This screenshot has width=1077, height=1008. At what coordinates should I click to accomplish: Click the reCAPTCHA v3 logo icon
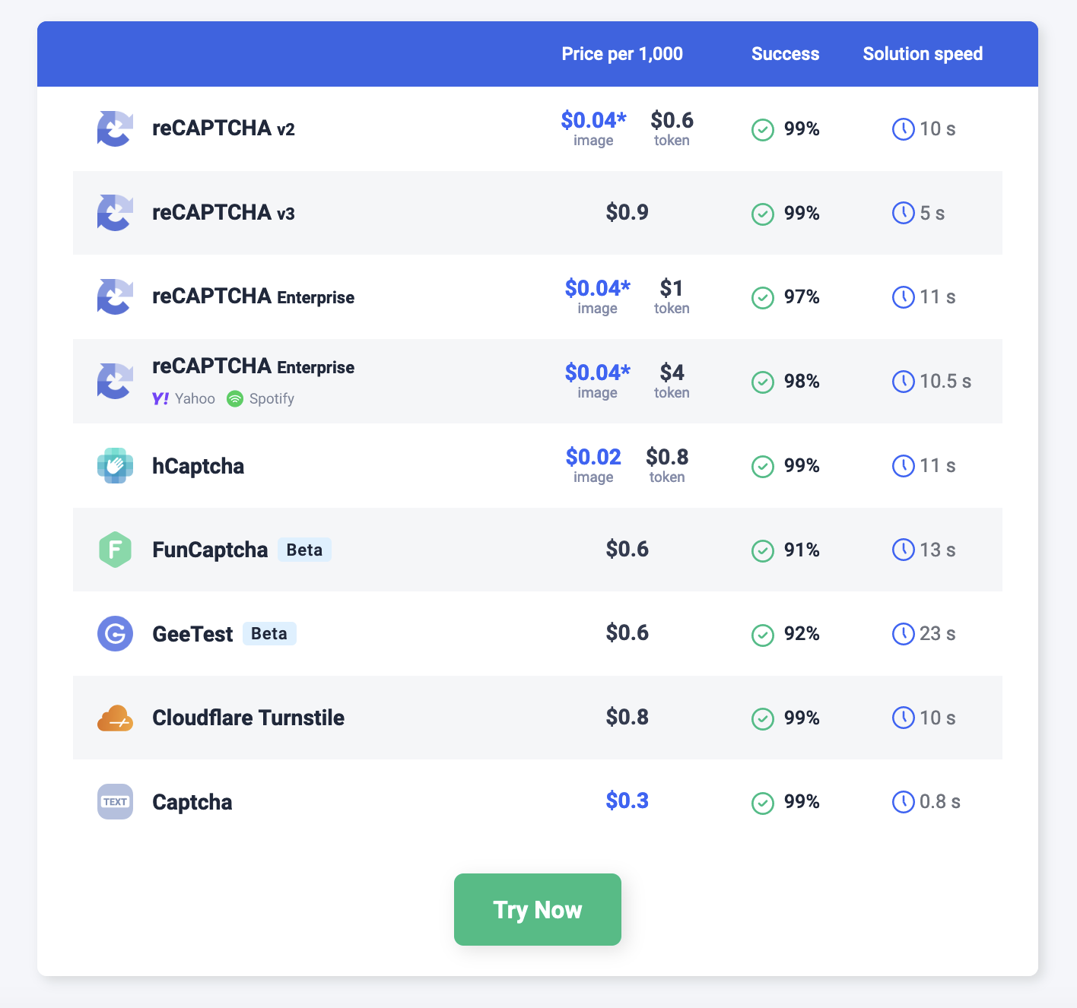point(115,212)
